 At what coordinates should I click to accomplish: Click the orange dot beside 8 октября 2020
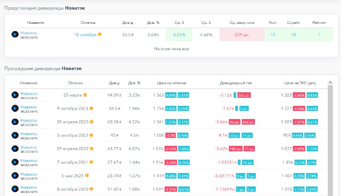[x=91, y=189]
